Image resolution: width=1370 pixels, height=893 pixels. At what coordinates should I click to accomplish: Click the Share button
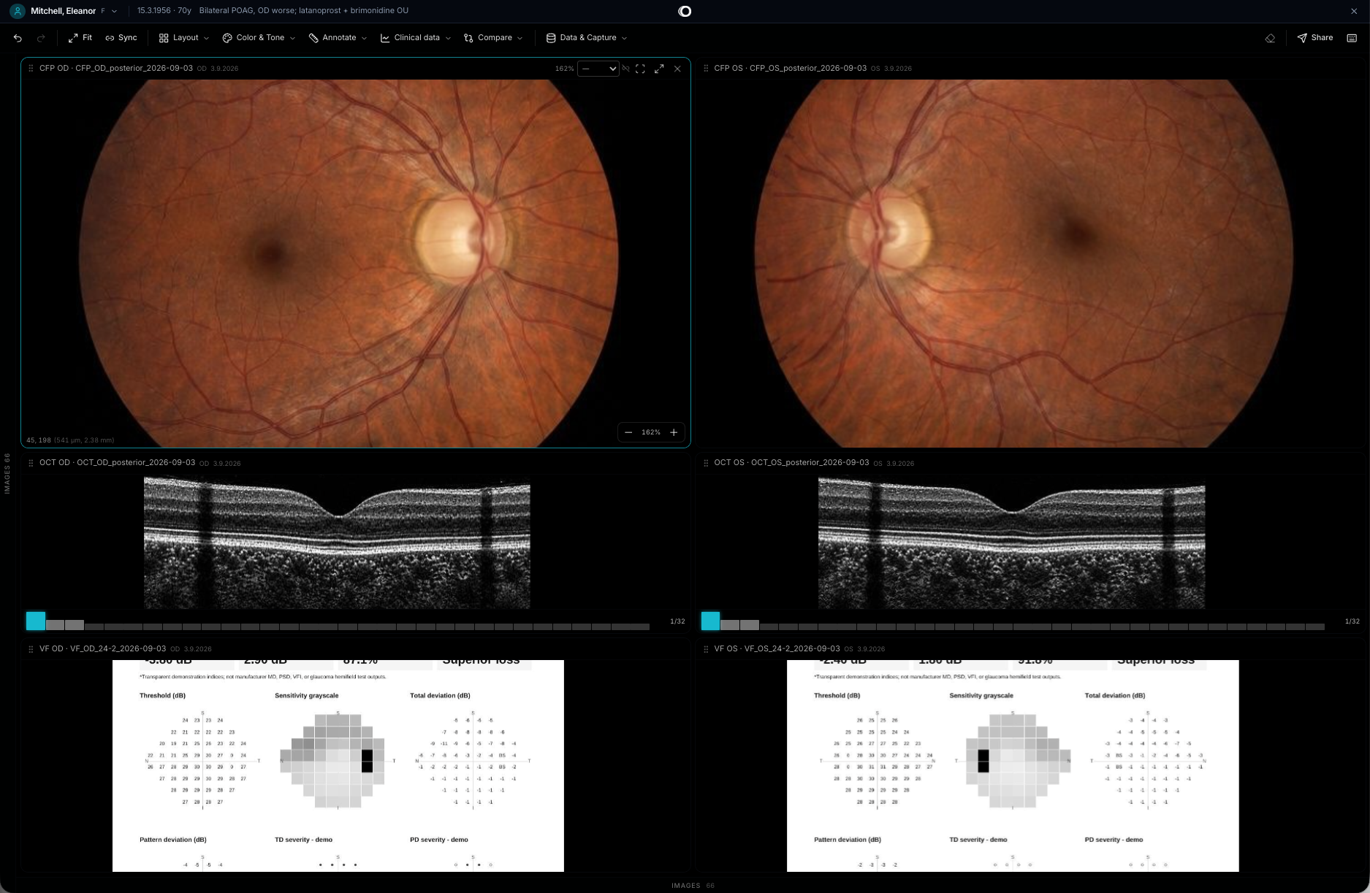click(x=1315, y=38)
